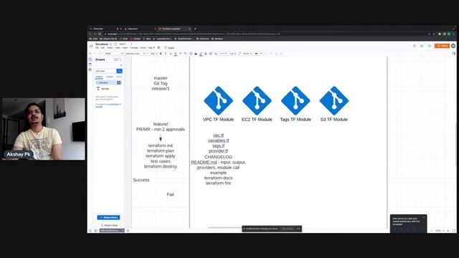Open a new browser tab with plus
This screenshot has width=459, height=258.
[x=195, y=29]
